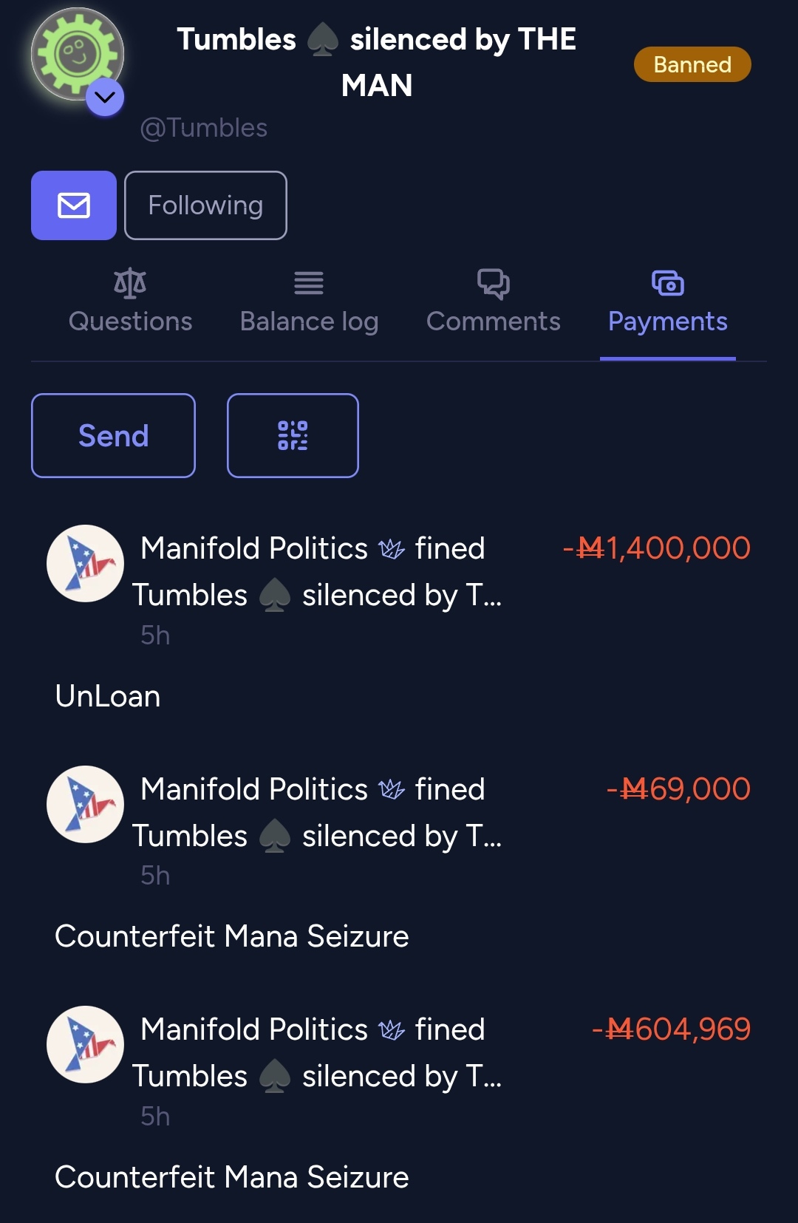Click the Payments tab
Viewport: 798px width, 1223px height.
(x=668, y=302)
